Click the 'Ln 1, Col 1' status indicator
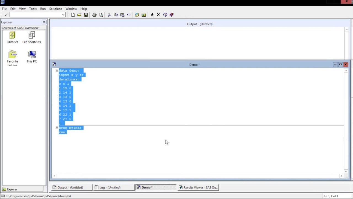The width and height of the screenshot is (353, 199). (x=331, y=196)
